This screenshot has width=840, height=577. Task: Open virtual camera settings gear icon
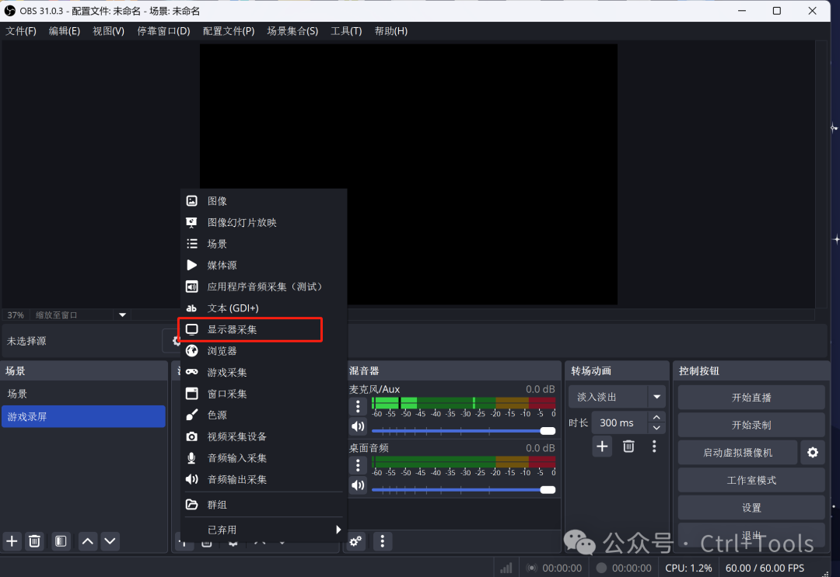(x=813, y=453)
